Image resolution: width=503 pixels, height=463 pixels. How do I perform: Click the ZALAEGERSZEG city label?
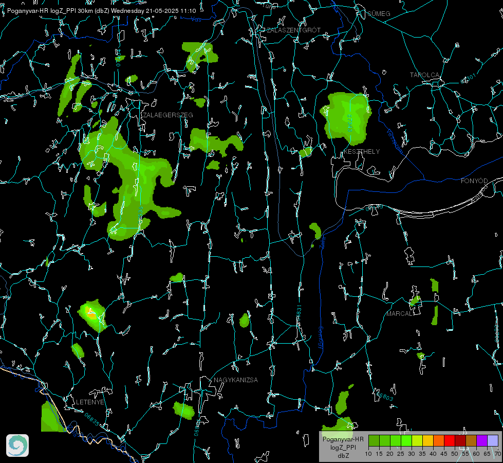click(x=168, y=115)
